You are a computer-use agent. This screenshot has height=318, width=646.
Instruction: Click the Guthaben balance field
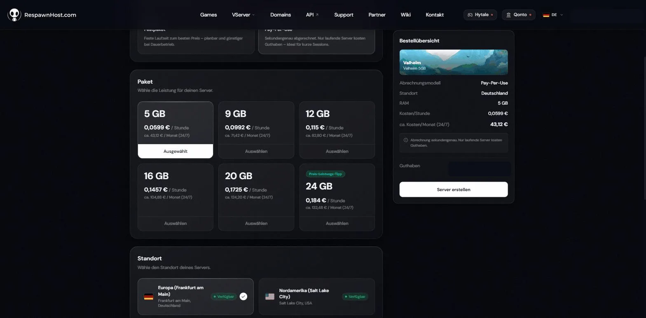pyautogui.click(x=480, y=169)
